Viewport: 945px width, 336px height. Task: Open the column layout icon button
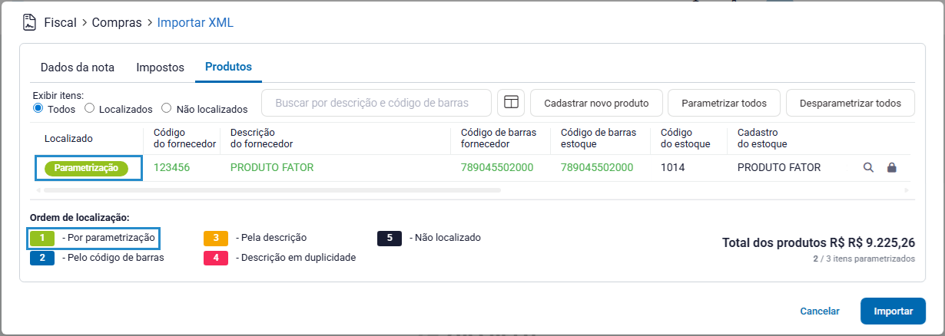[x=510, y=103]
